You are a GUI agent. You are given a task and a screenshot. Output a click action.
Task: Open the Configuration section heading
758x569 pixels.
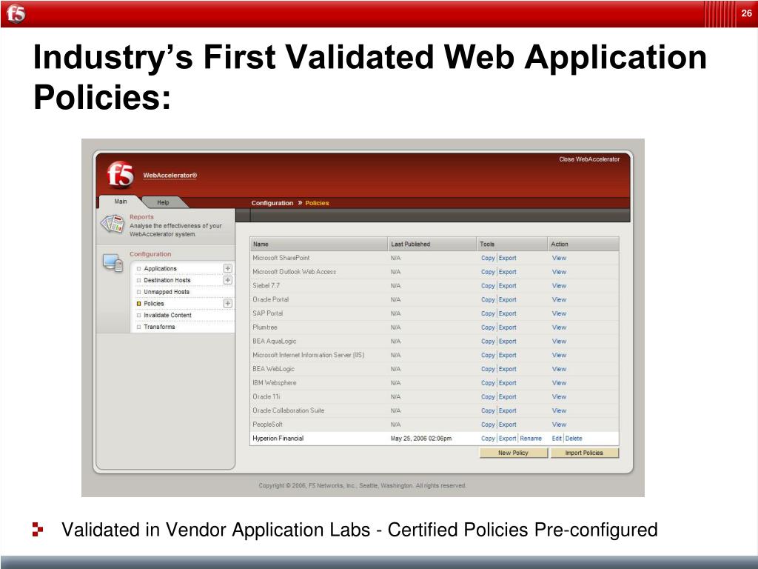[150, 254]
